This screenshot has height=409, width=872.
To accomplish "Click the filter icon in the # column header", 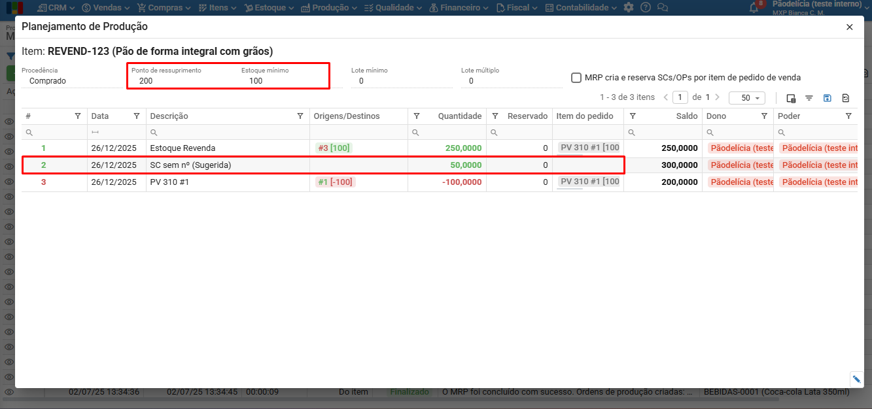I will (78, 116).
